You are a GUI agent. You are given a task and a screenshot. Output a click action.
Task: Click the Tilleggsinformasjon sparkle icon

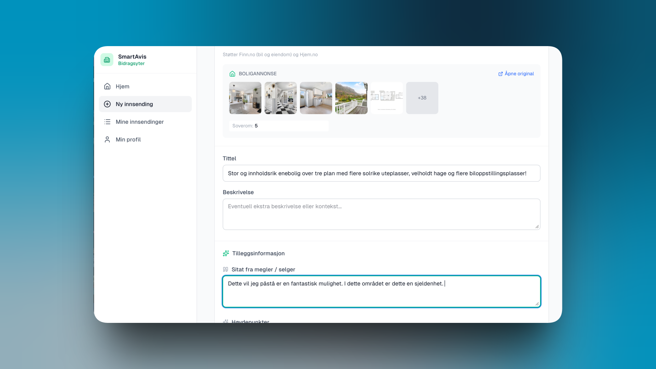click(x=226, y=254)
